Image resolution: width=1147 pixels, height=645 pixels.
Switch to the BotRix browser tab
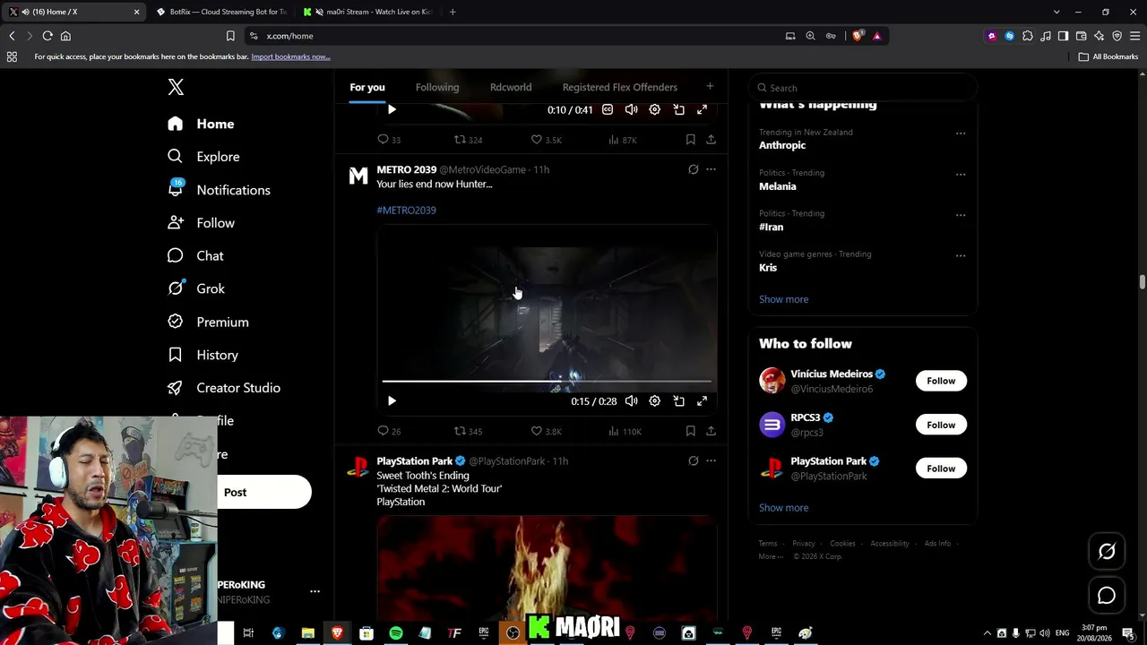(221, 12)
